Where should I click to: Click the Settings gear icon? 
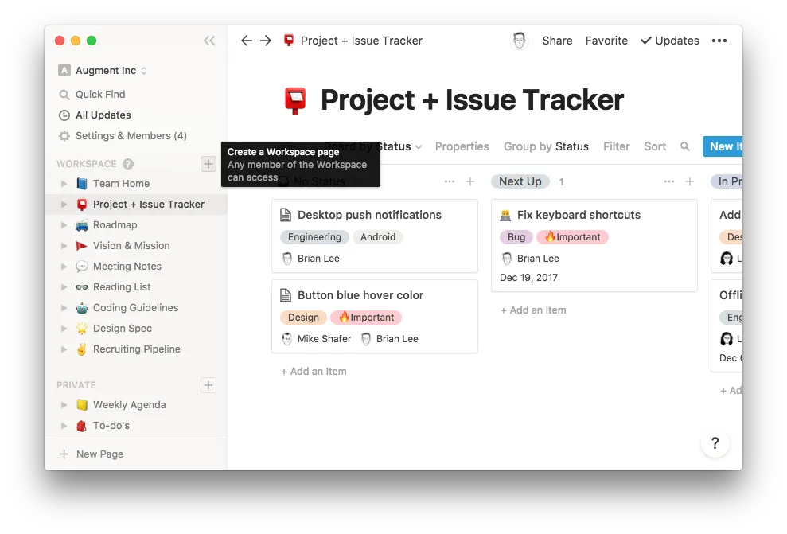pyautogui.click(x=64, y=135)
